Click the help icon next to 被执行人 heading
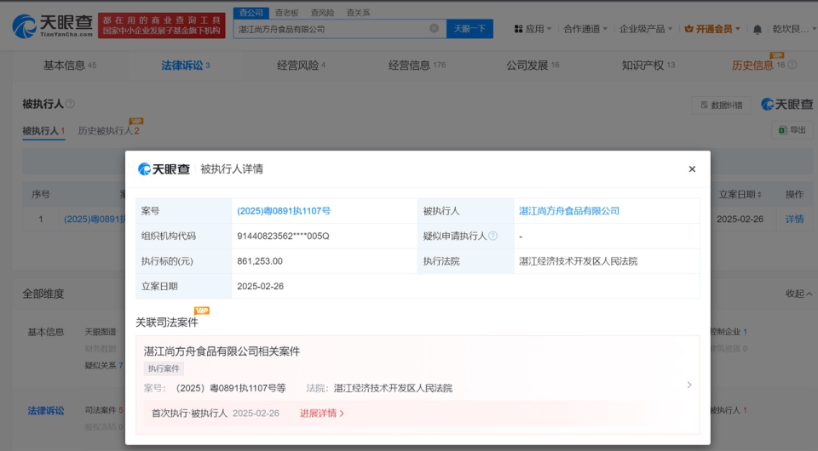Screen dimensions: 818x451 [70, 104]
